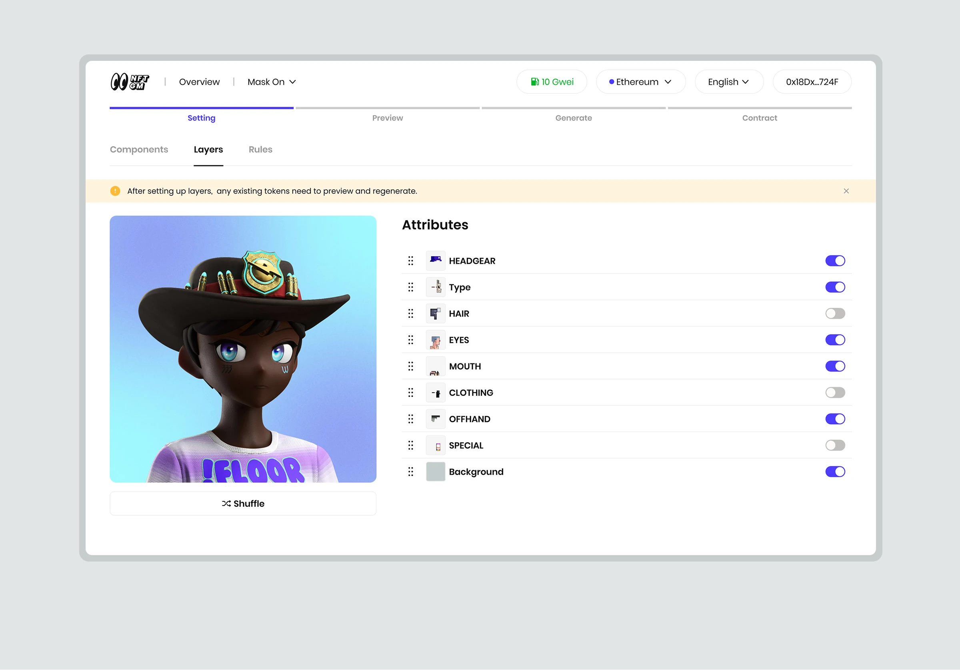Disable the Background layer toggle

(x=835, y=471)
